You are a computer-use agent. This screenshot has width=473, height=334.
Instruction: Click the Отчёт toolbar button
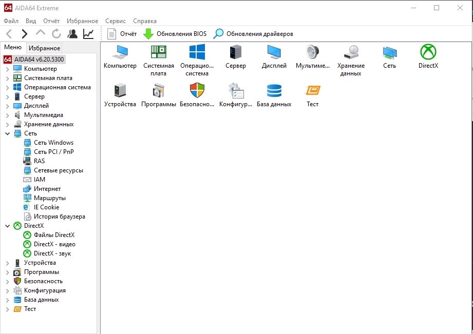click(x=122, y=34)
